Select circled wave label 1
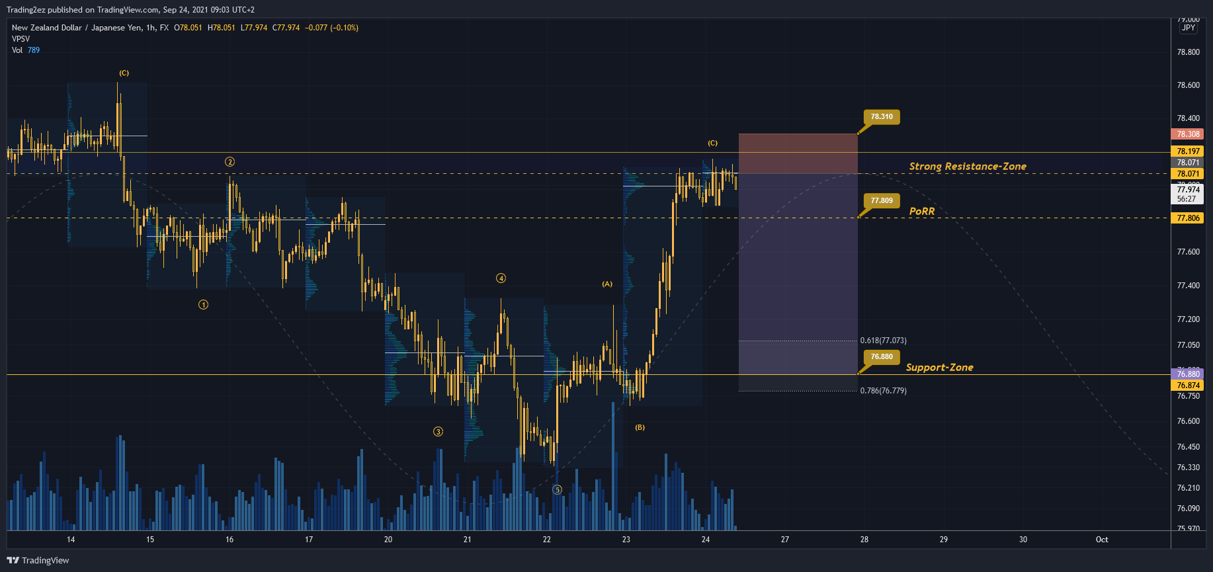Image resolution: width=1213 pixels, height=572 pixels. coord(203,305)
